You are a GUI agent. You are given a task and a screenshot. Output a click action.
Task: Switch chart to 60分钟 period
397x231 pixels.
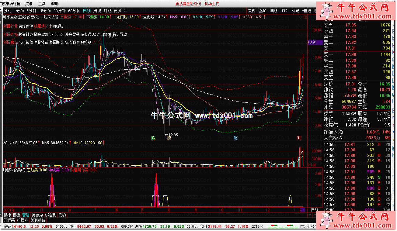pos(74,11)
